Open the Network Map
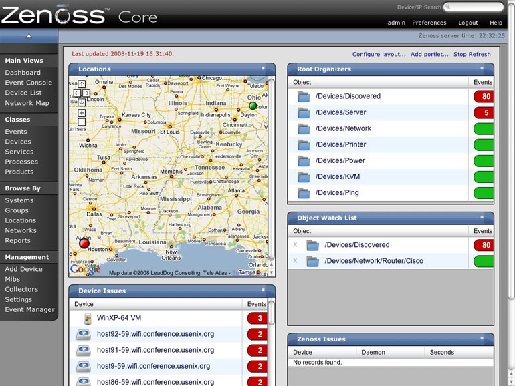 (27, 103)
